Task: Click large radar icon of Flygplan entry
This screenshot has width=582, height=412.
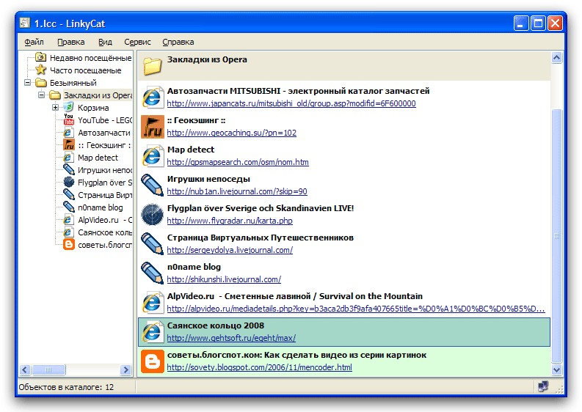Action: pyautogui.click(x=153, y=214)
